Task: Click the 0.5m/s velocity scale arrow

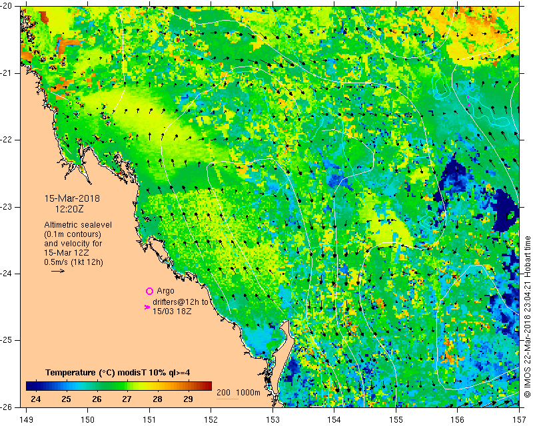Action: point(58,271)
